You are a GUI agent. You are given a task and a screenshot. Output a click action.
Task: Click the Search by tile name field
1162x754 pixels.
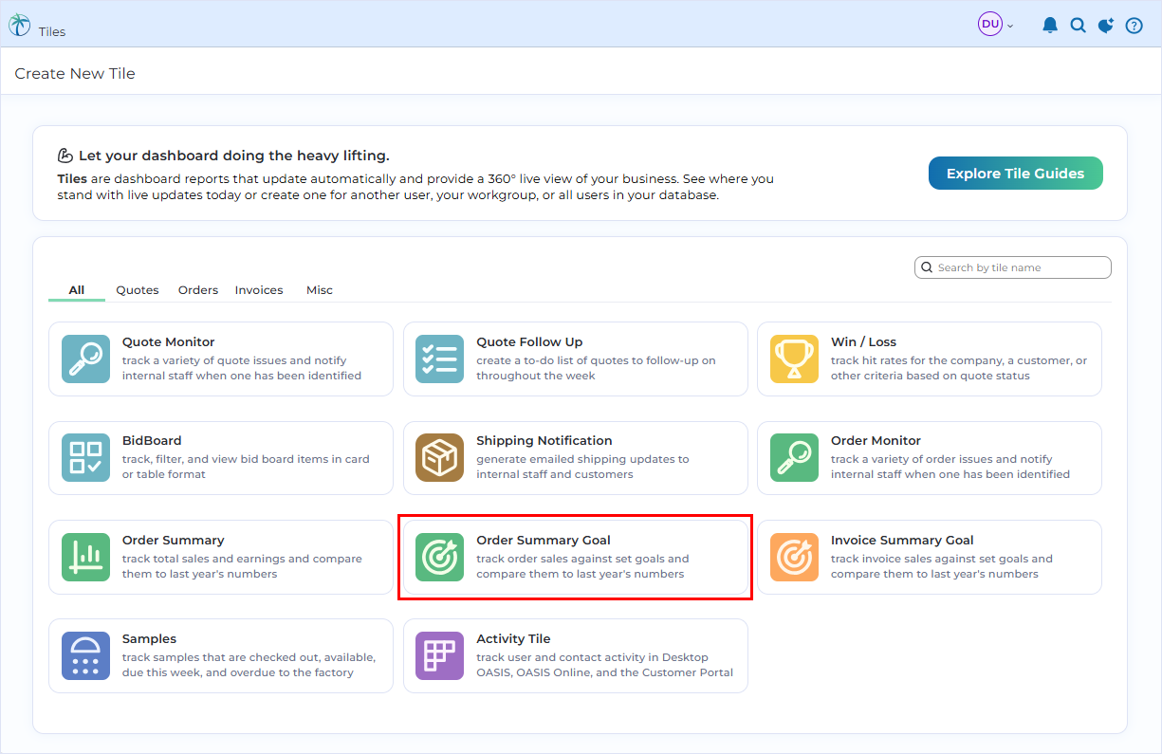click(x=1012, y=267)
